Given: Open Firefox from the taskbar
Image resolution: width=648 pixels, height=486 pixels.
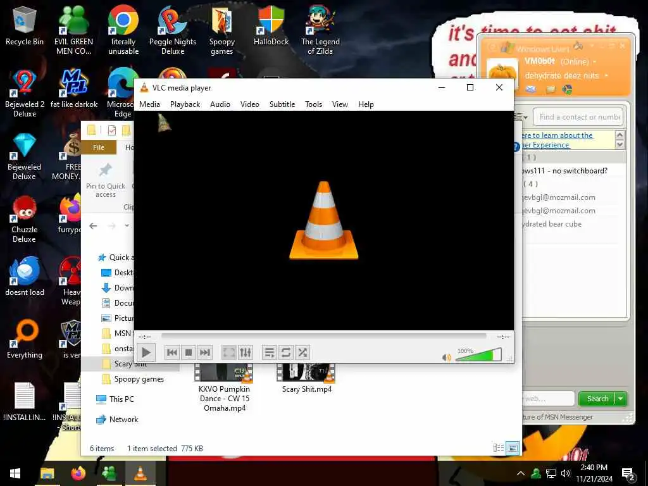Looking at the screenshot, I should pos(78,473).
